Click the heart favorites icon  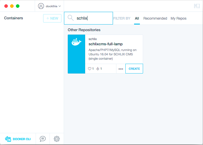point(89,69)
